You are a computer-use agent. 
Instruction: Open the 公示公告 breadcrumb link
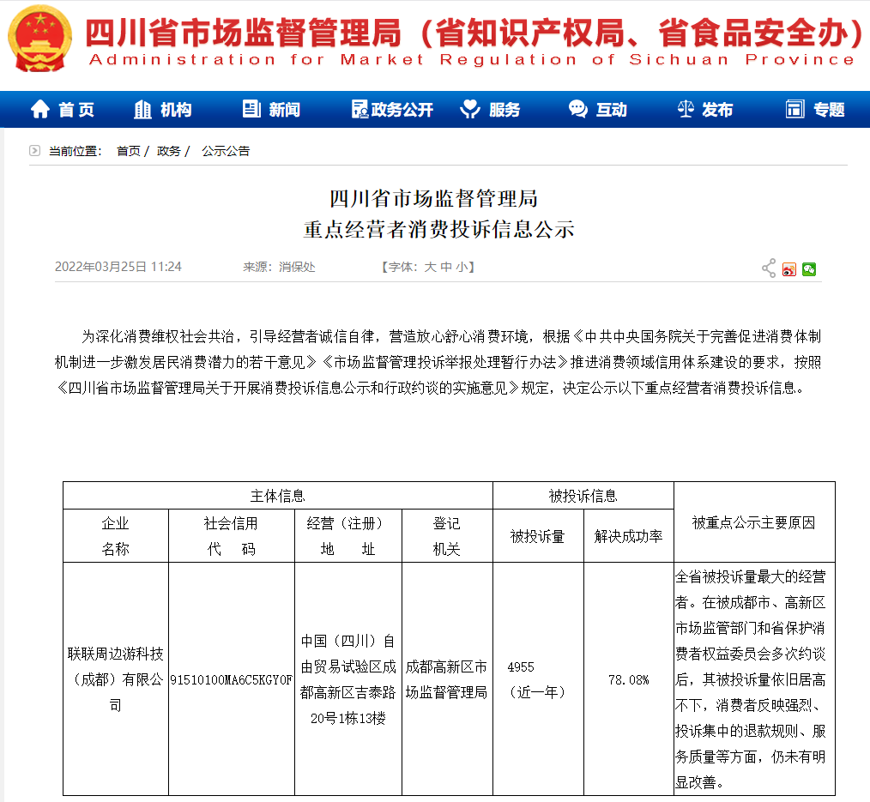pos(226,151)
